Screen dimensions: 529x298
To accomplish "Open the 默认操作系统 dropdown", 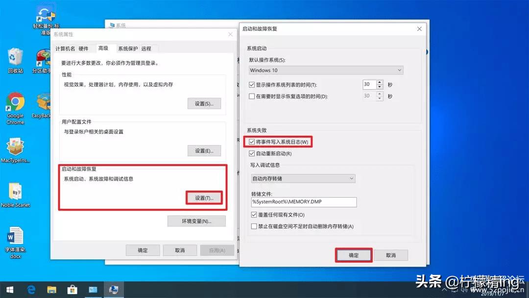I will tap(326, 70).
